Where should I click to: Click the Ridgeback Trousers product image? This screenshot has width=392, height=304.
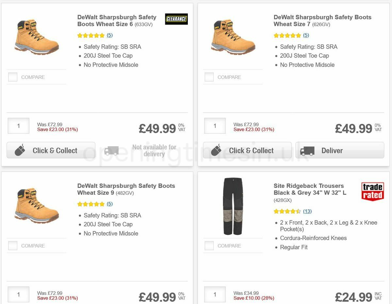coord(233,206)
